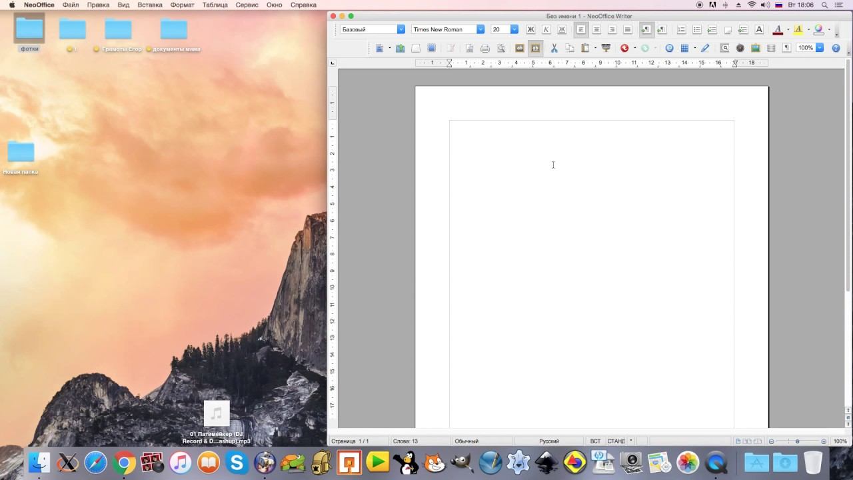Click the yellow highlighting color A
The width and height of the screenshot is (853, 480).
coord(798,29)
